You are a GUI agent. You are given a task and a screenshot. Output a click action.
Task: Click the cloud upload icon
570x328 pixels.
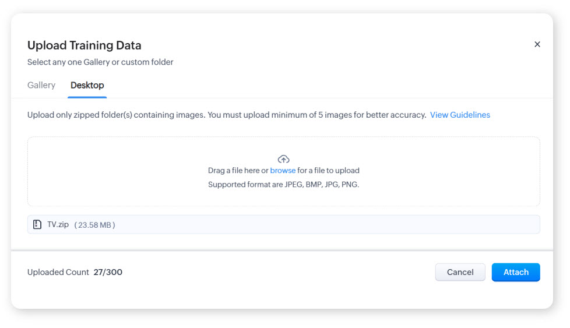[x=284, y=159]
